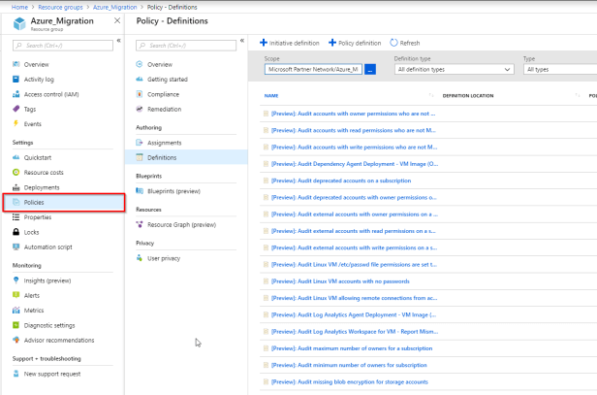Expand the Definition type dropdown
The height and width of the screenshot is (395, 597).
click(x=453, y=70)
